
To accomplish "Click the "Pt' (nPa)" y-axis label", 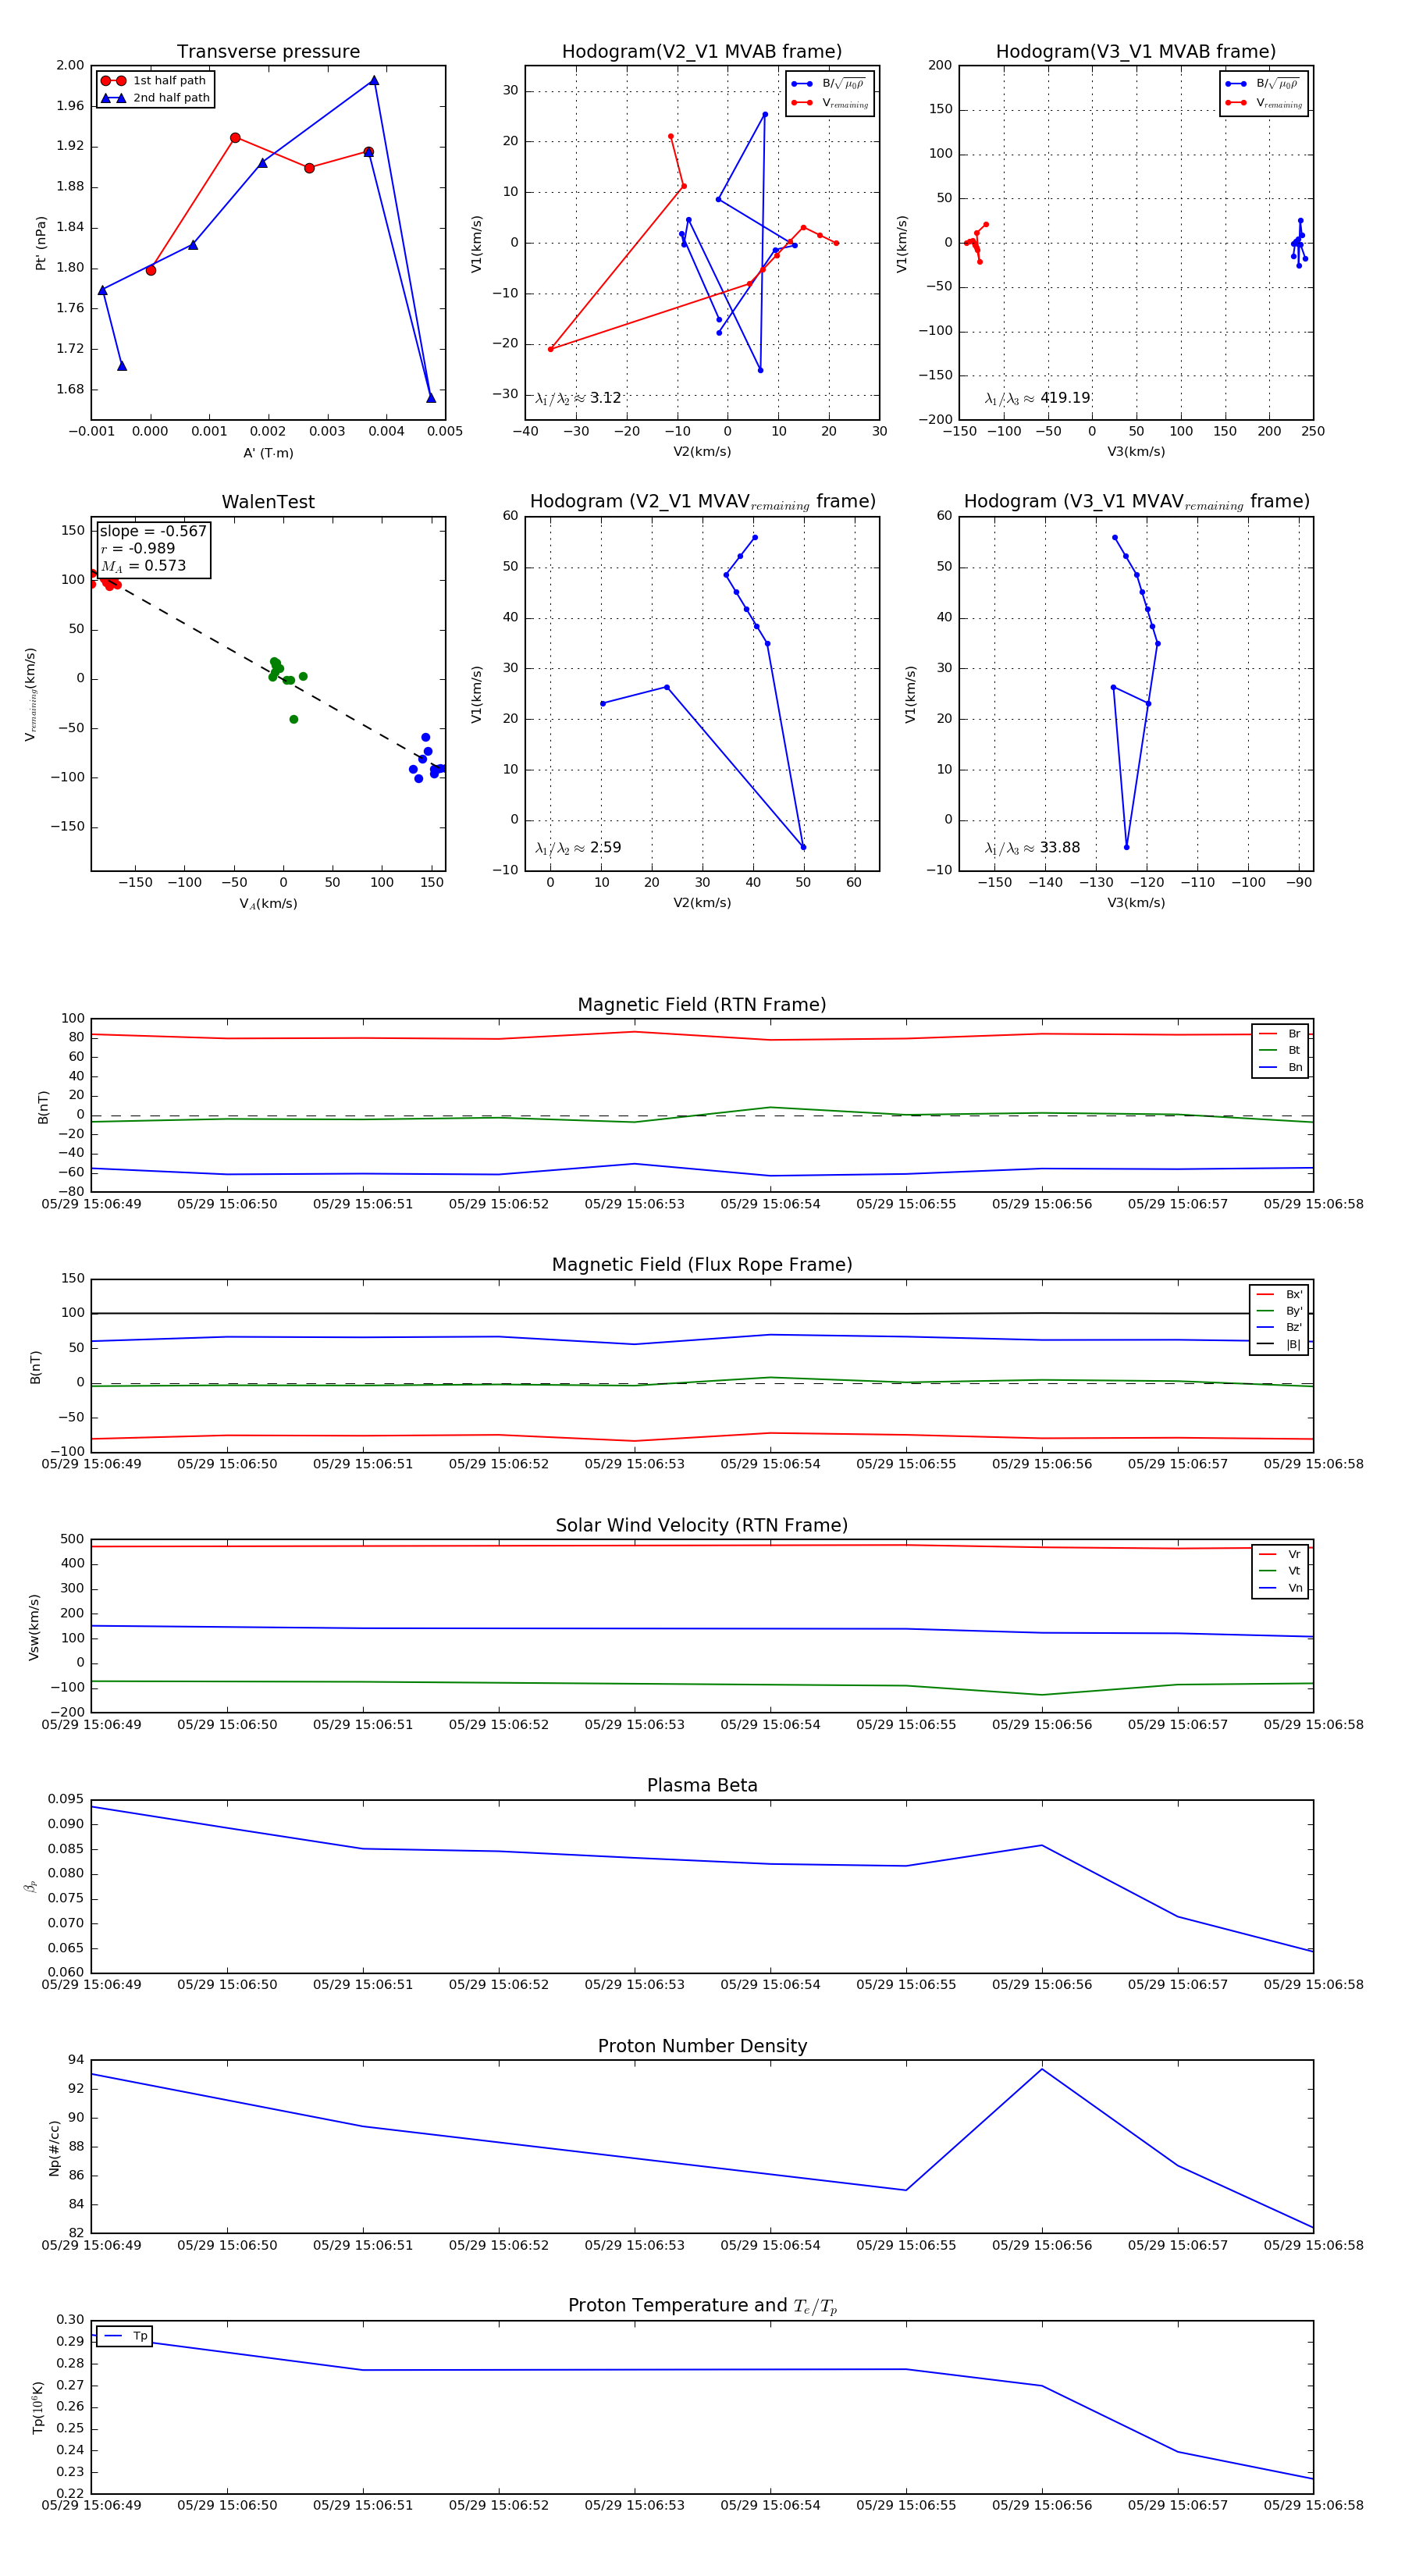I will [x=41, y=243].
